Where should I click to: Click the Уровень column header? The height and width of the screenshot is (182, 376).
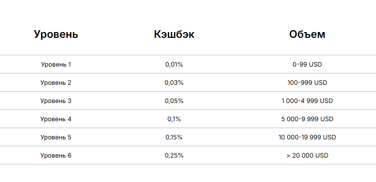tap(56, 34)
